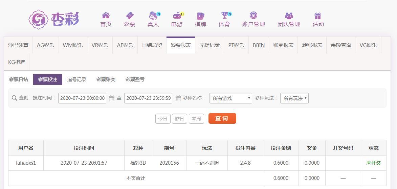This screenshot has width=397, height=189.
Task: Open calendar picker for end time
Action: (178, 98)
